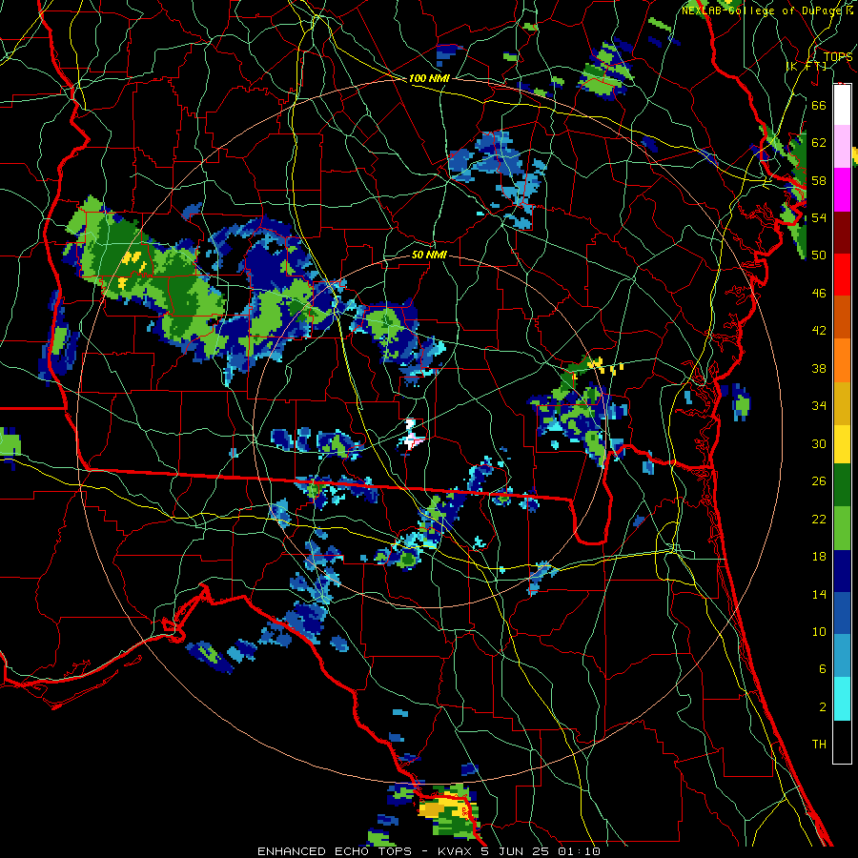The height and width of the screenshot is (858, 858).
Task: Click the light green legend swatch
Action: tap(842, 528)
